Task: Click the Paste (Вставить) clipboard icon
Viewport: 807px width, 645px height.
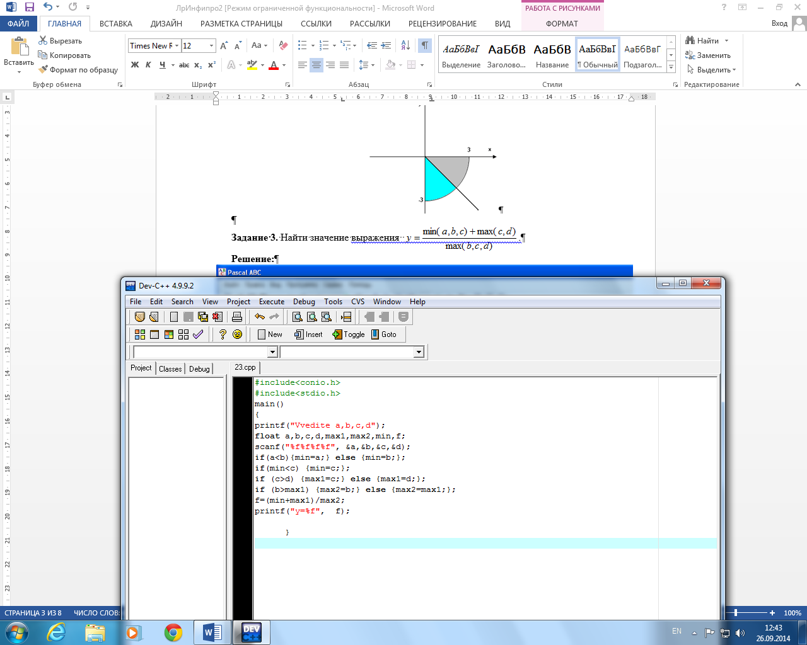Action: pyautogui.click(x=20, y=47)
